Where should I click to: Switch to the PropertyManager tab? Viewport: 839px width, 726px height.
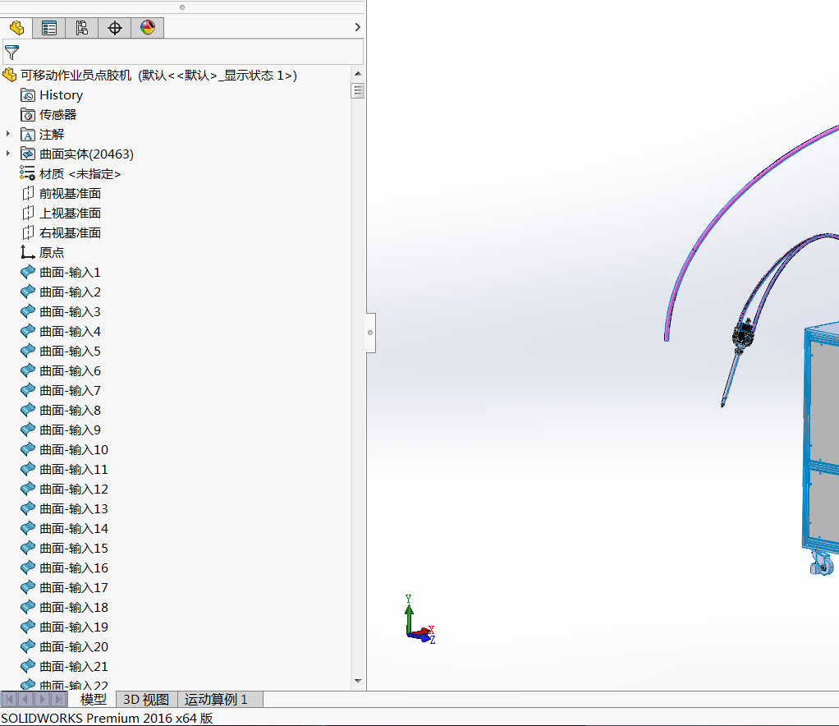pyautogui.click(x=49, y=28)
